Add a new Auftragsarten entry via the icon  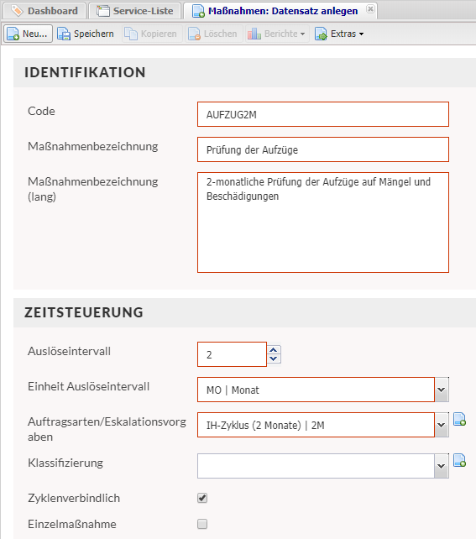point(459,420)
